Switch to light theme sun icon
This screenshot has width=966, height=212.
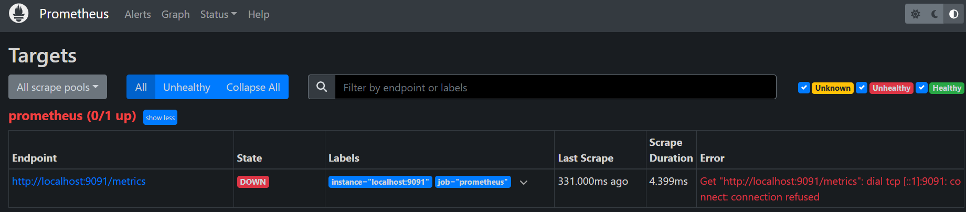916,14
